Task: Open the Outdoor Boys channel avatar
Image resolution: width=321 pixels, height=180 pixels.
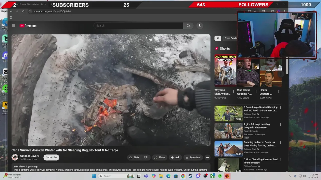Action: pos(15,157)
